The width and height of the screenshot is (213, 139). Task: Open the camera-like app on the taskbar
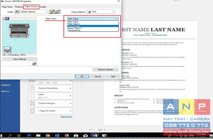tap(104, 135)
